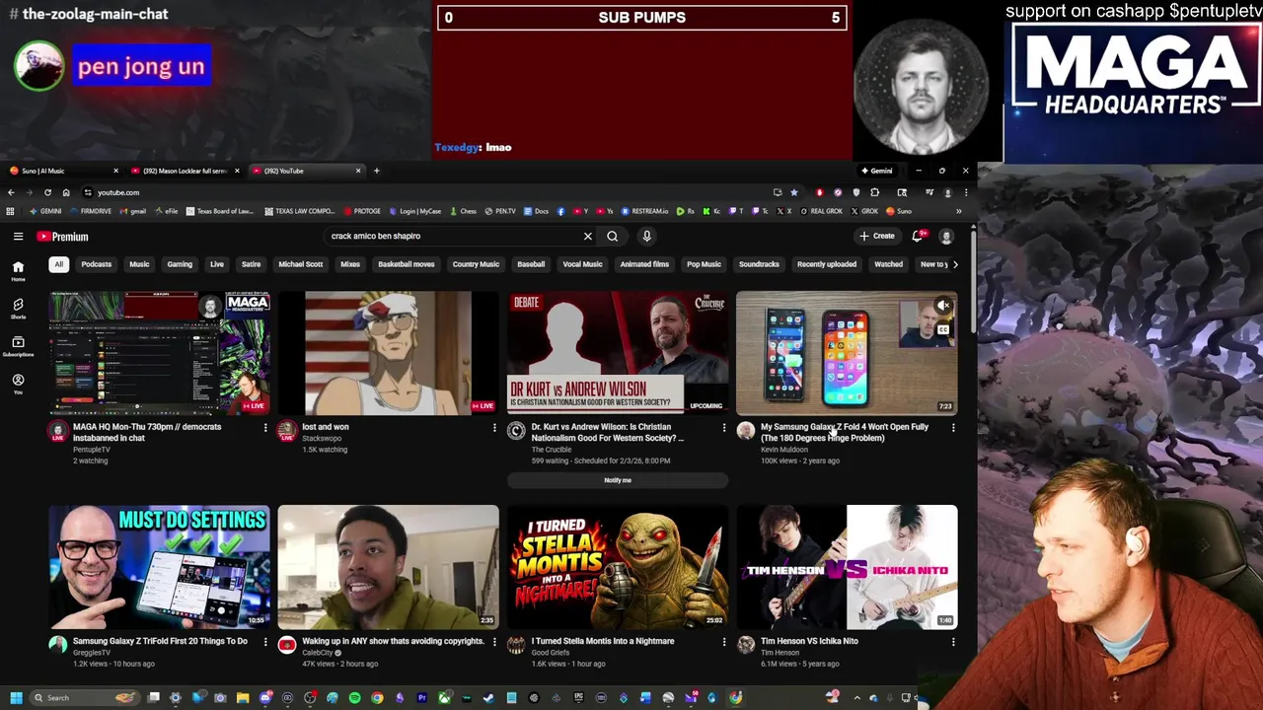
Task: Open Steam from the taskbar
Action: tap(488, 698)
